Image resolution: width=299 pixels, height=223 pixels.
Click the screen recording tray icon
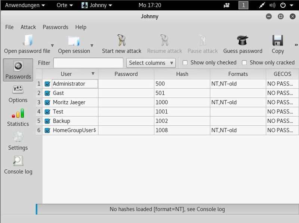[x=226, y=5]
